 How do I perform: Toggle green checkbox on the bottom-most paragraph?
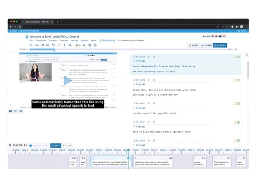pyautogui.click(x=238, y=141)
